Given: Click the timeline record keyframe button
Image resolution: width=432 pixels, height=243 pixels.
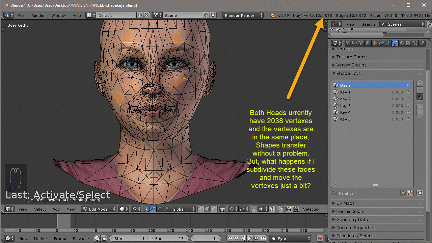Looking at the screenshot, I should (320, 239).
